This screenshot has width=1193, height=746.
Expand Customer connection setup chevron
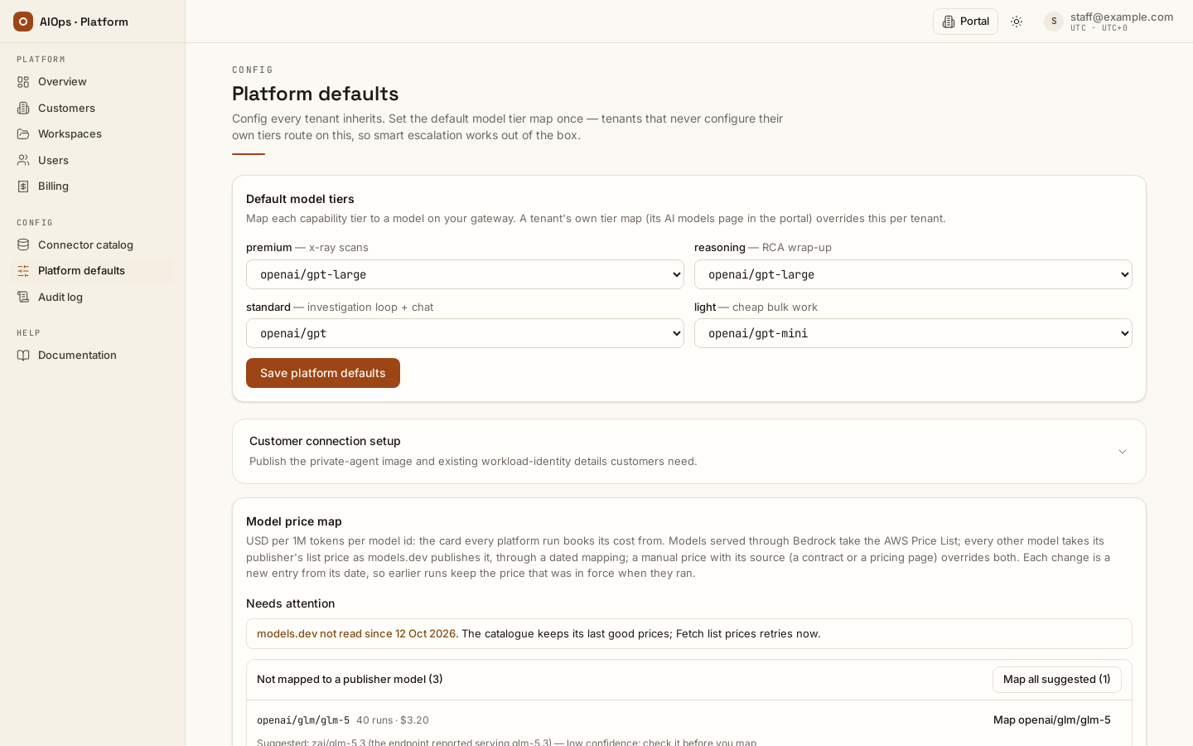tap(1123, 452)
